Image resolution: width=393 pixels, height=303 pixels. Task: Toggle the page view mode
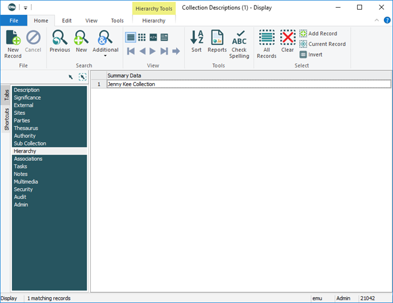point(164,37)
